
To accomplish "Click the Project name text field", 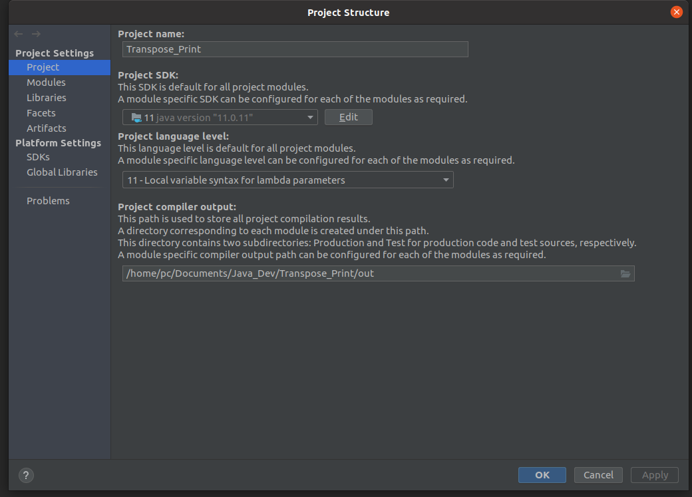I will [x=295, y=49].
